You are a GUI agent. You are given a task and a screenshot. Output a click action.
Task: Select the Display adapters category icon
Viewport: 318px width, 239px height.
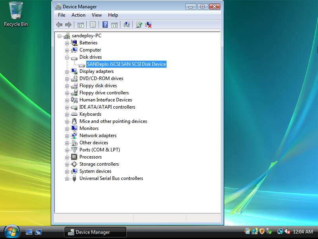[x=74, y=71]
